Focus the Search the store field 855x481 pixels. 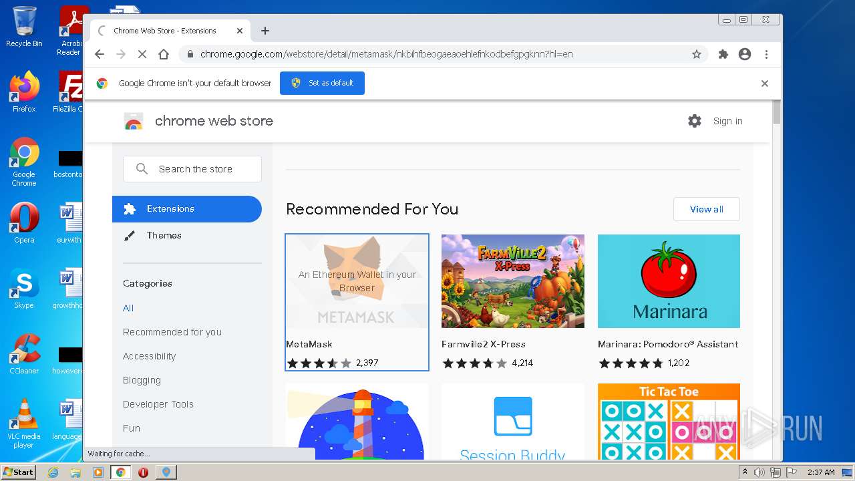point(192,169)
